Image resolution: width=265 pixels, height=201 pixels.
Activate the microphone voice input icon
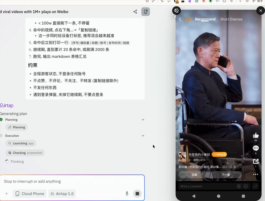click(127, 194)
